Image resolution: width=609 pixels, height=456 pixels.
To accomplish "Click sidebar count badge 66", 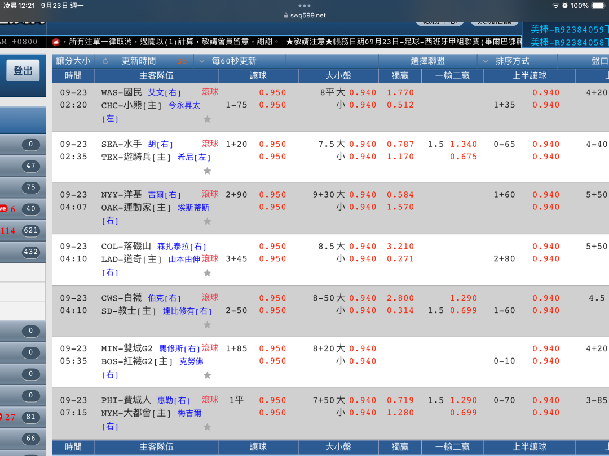I will [x=30, y=439].
